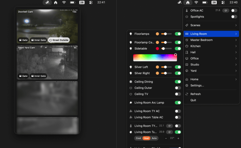Open Settings from the menu
This screenshot has height=148, width=241.
197,86
